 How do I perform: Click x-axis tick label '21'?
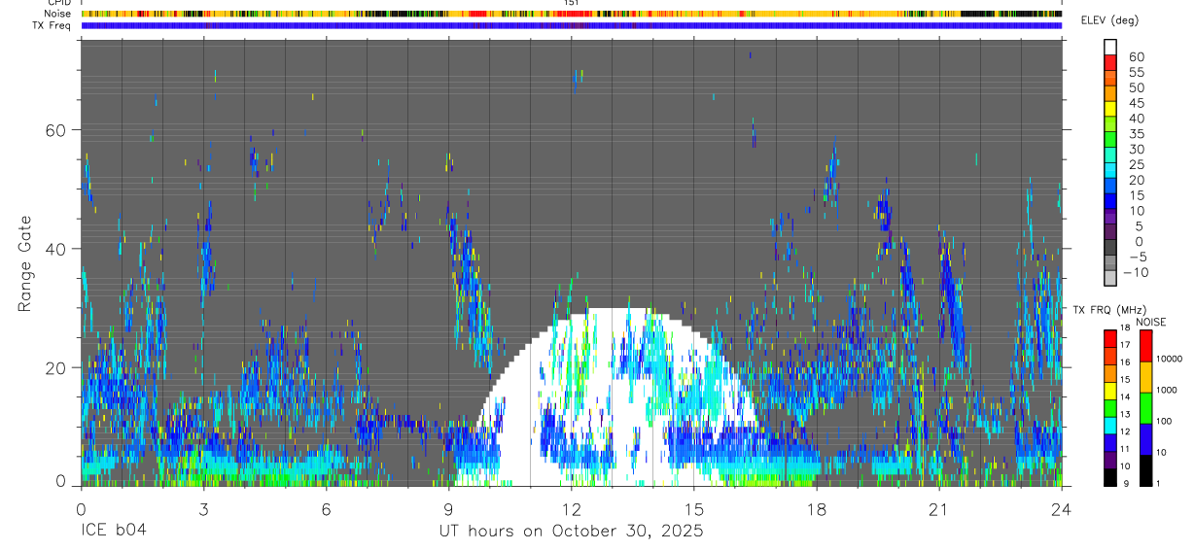point(939,508)
